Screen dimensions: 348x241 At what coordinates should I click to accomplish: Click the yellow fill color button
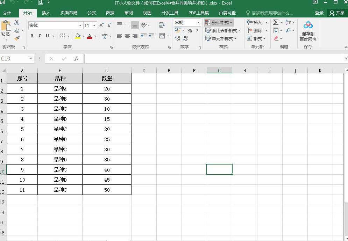(78, 36)
